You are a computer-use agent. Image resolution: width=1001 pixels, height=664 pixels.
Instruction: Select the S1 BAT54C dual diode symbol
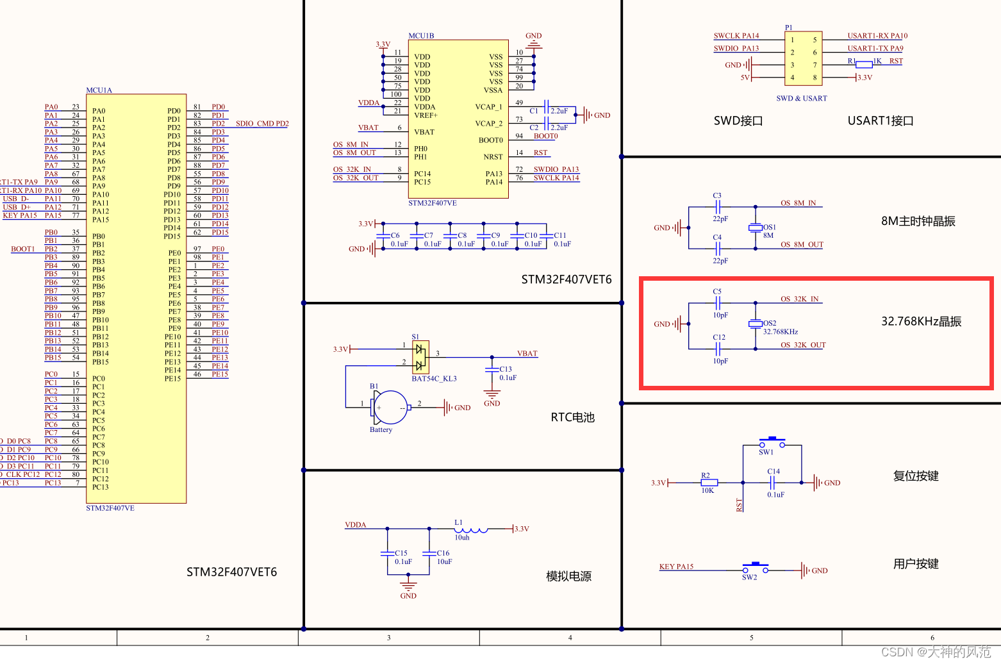pyautogui.click(x=420, y=357)
